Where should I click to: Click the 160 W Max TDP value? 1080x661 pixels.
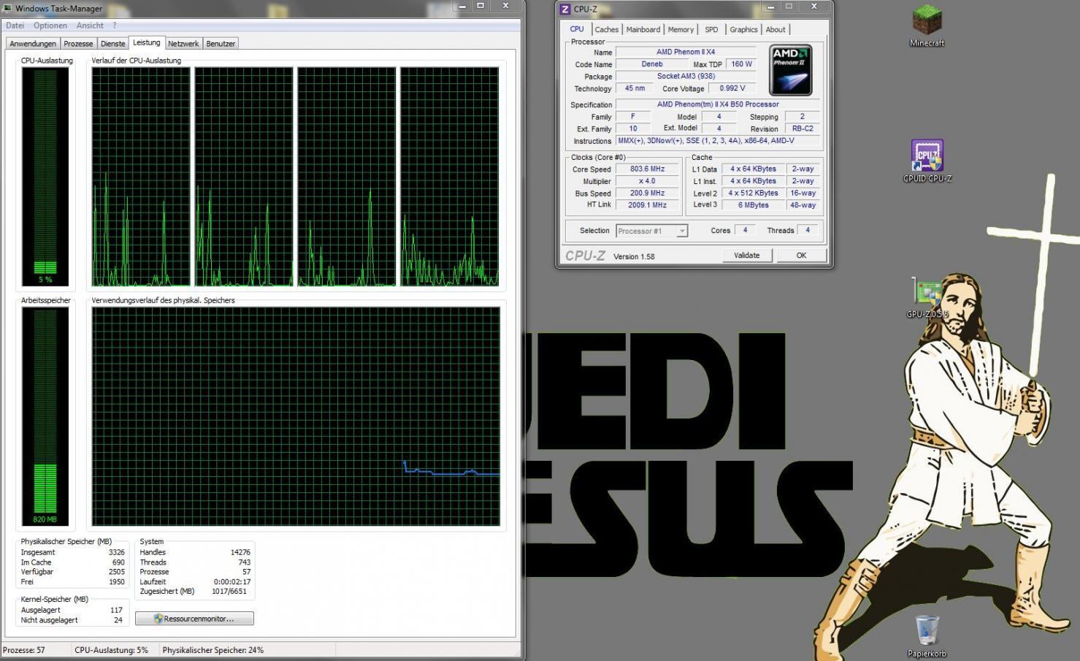point(741,64)
